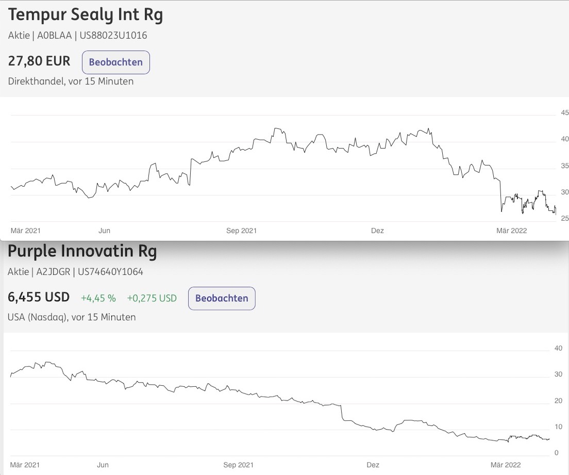
Task: Click Mär 2022 marker on Tempur chart
Action: (x=512, y=231)
